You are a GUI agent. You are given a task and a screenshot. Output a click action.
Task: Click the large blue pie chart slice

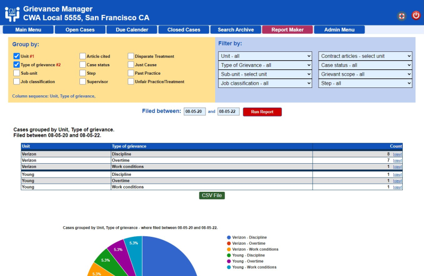(170, 260)
